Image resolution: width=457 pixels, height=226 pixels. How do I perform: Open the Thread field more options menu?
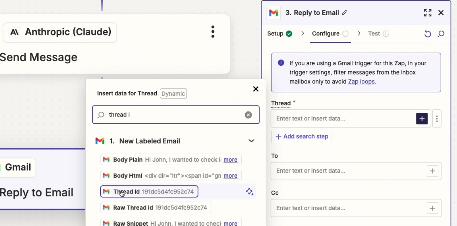(437, 118)
